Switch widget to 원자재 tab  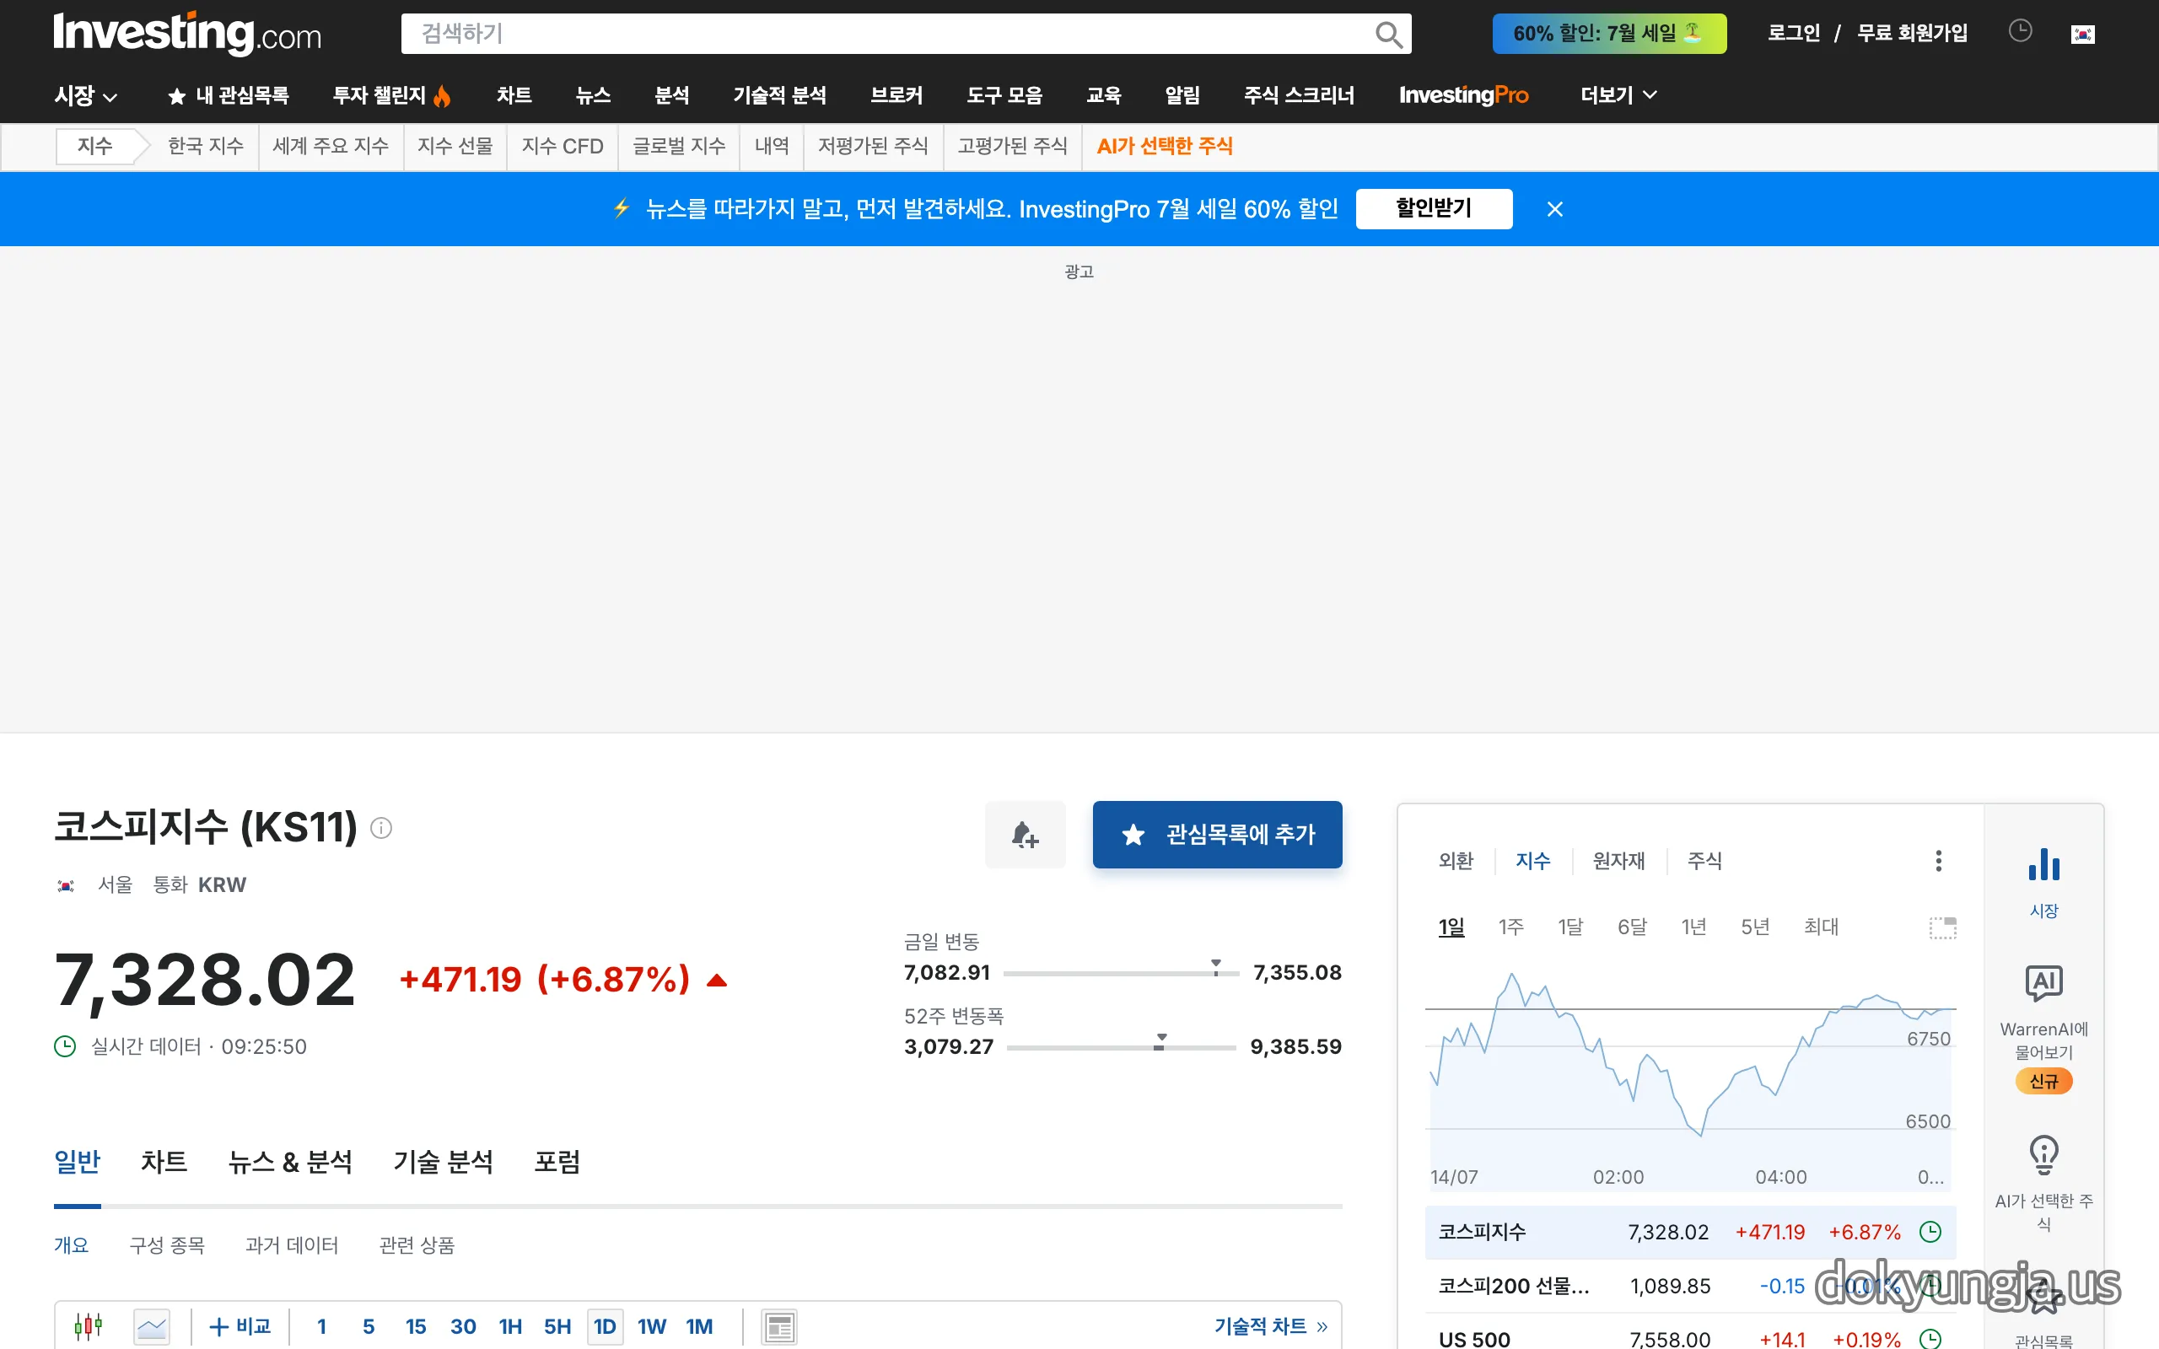[1619, 861]
